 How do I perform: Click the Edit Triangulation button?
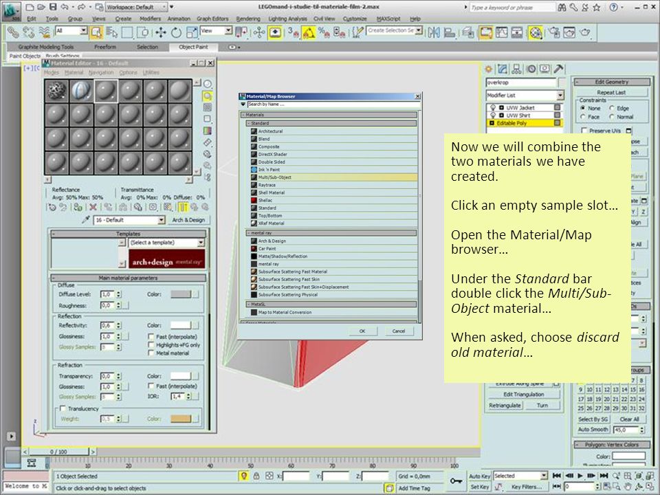524,395
